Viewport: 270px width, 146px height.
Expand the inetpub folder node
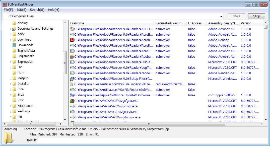(11, 78)
